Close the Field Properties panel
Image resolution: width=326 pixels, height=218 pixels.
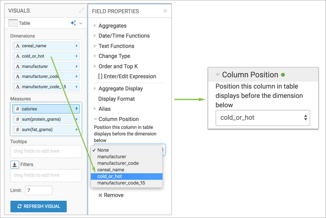[165, 11]
